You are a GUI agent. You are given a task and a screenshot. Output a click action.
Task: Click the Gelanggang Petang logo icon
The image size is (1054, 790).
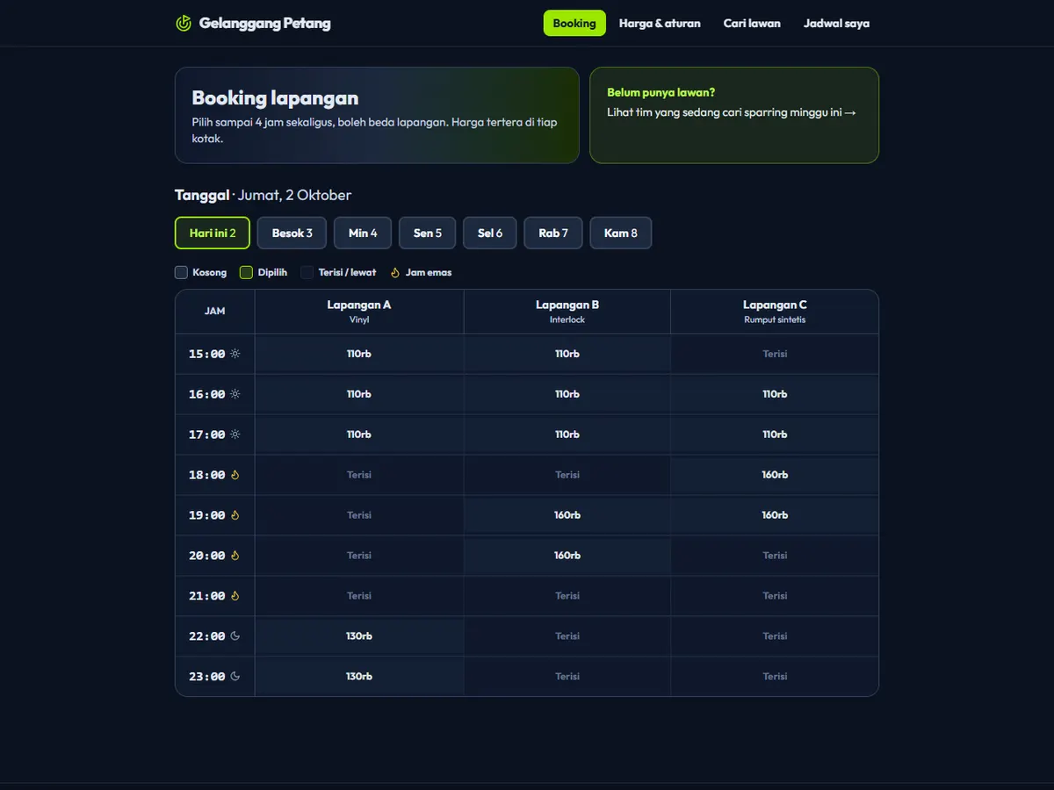tap(184, 24)
